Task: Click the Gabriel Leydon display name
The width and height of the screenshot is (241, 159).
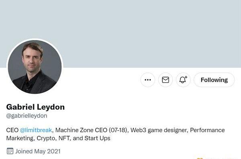Action: [x=35, y=107]
